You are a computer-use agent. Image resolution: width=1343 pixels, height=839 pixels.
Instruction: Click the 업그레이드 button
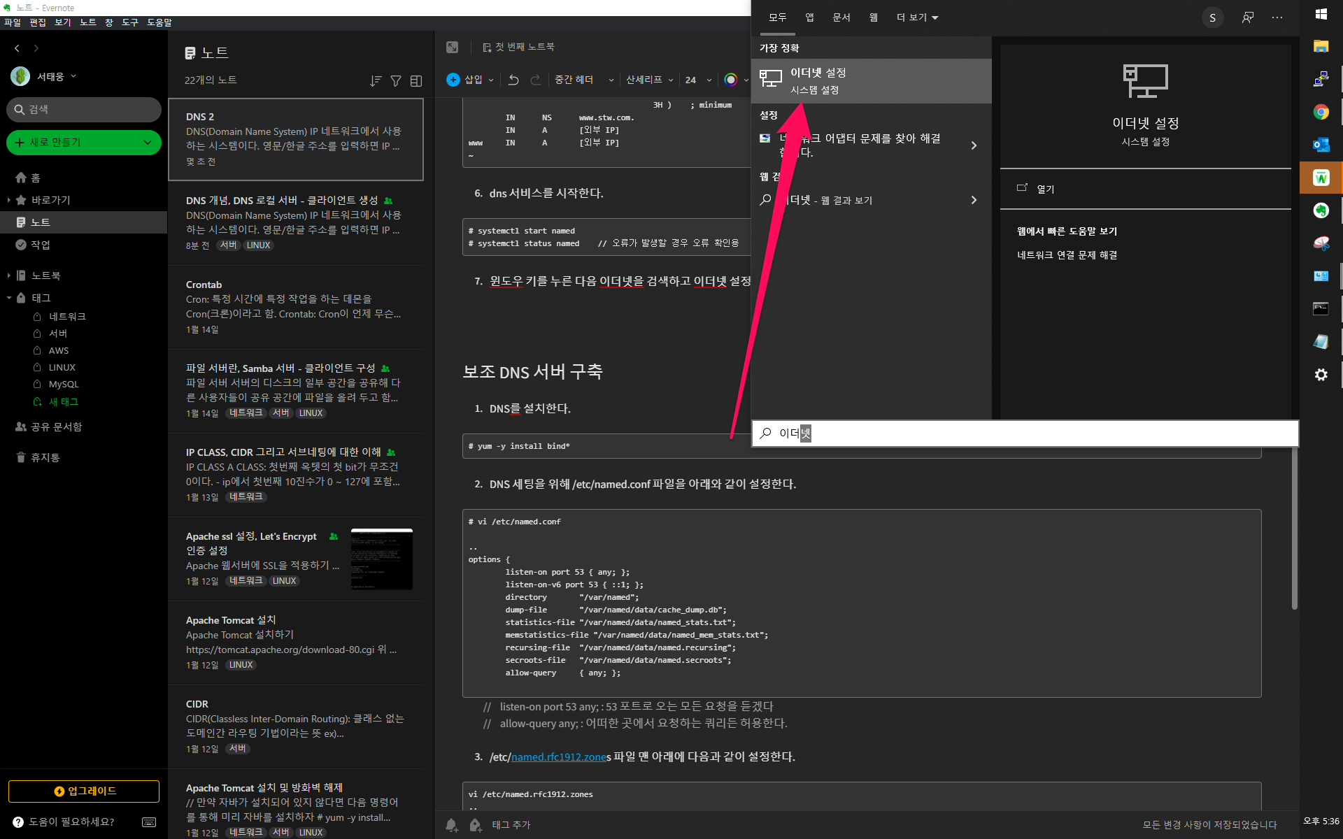coord(84,791)
